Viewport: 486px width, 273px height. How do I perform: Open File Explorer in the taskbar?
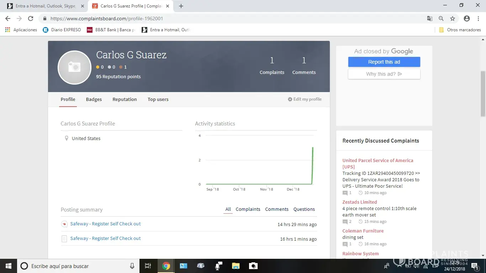pyautogui.click(x=236, y=266)
